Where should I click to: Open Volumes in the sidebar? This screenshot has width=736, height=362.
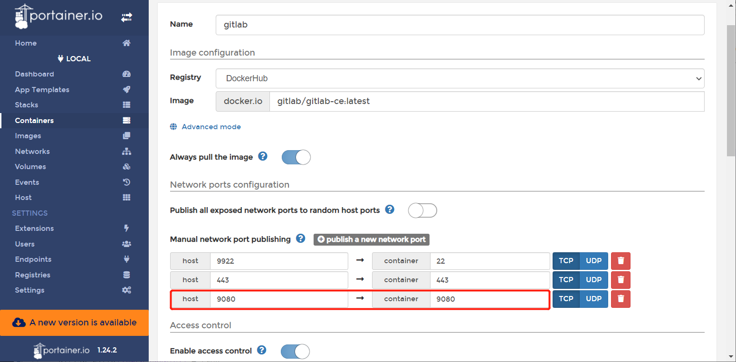(x=30, y=167)
